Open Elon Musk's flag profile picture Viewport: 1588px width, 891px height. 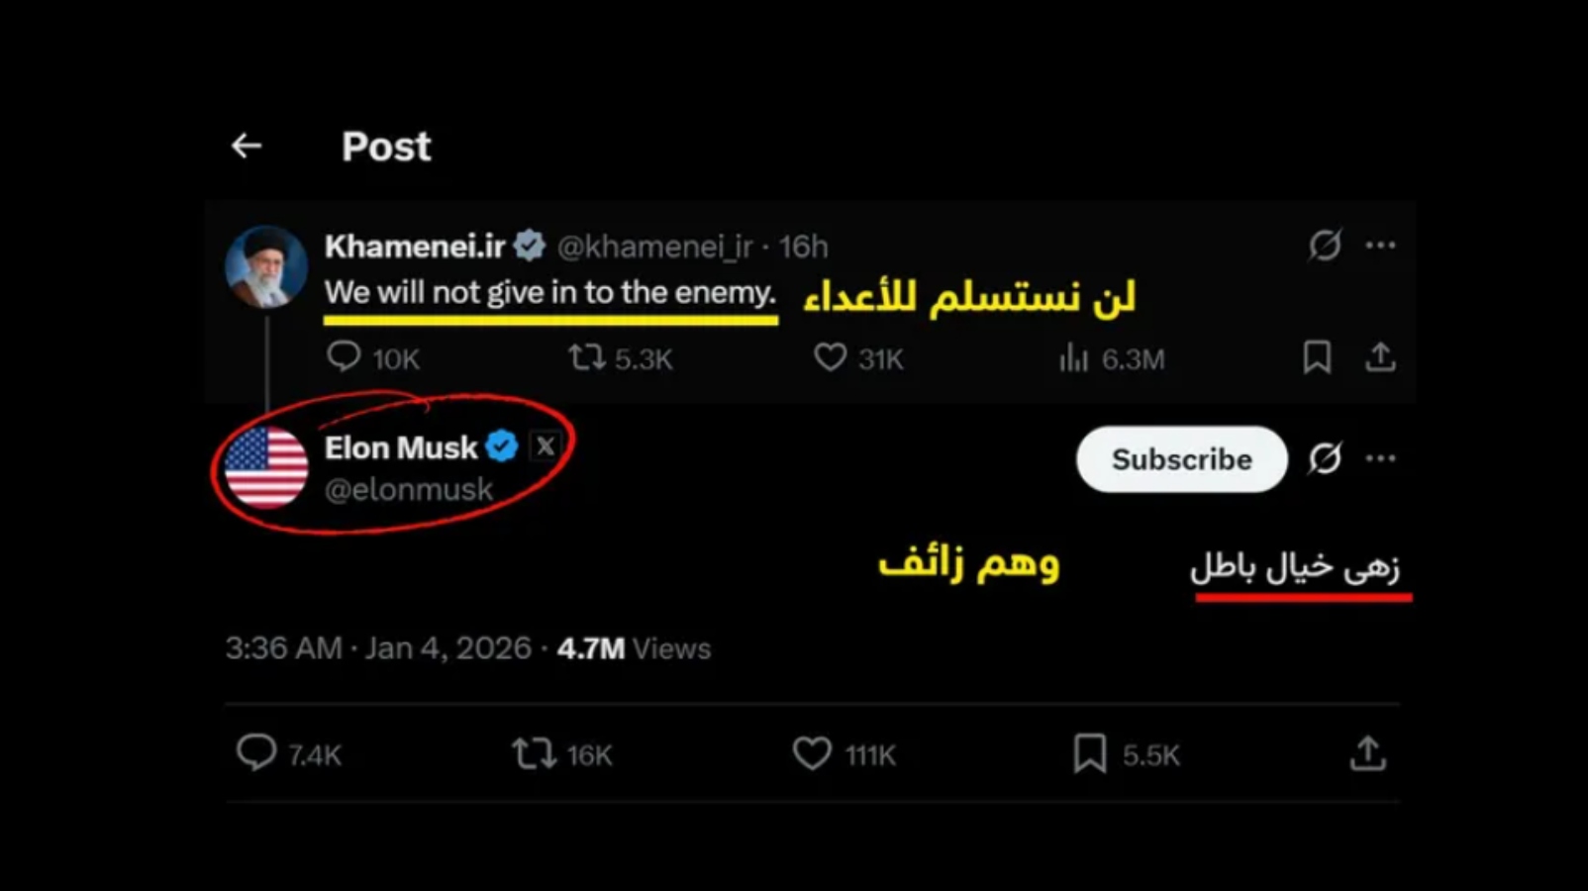266,467
